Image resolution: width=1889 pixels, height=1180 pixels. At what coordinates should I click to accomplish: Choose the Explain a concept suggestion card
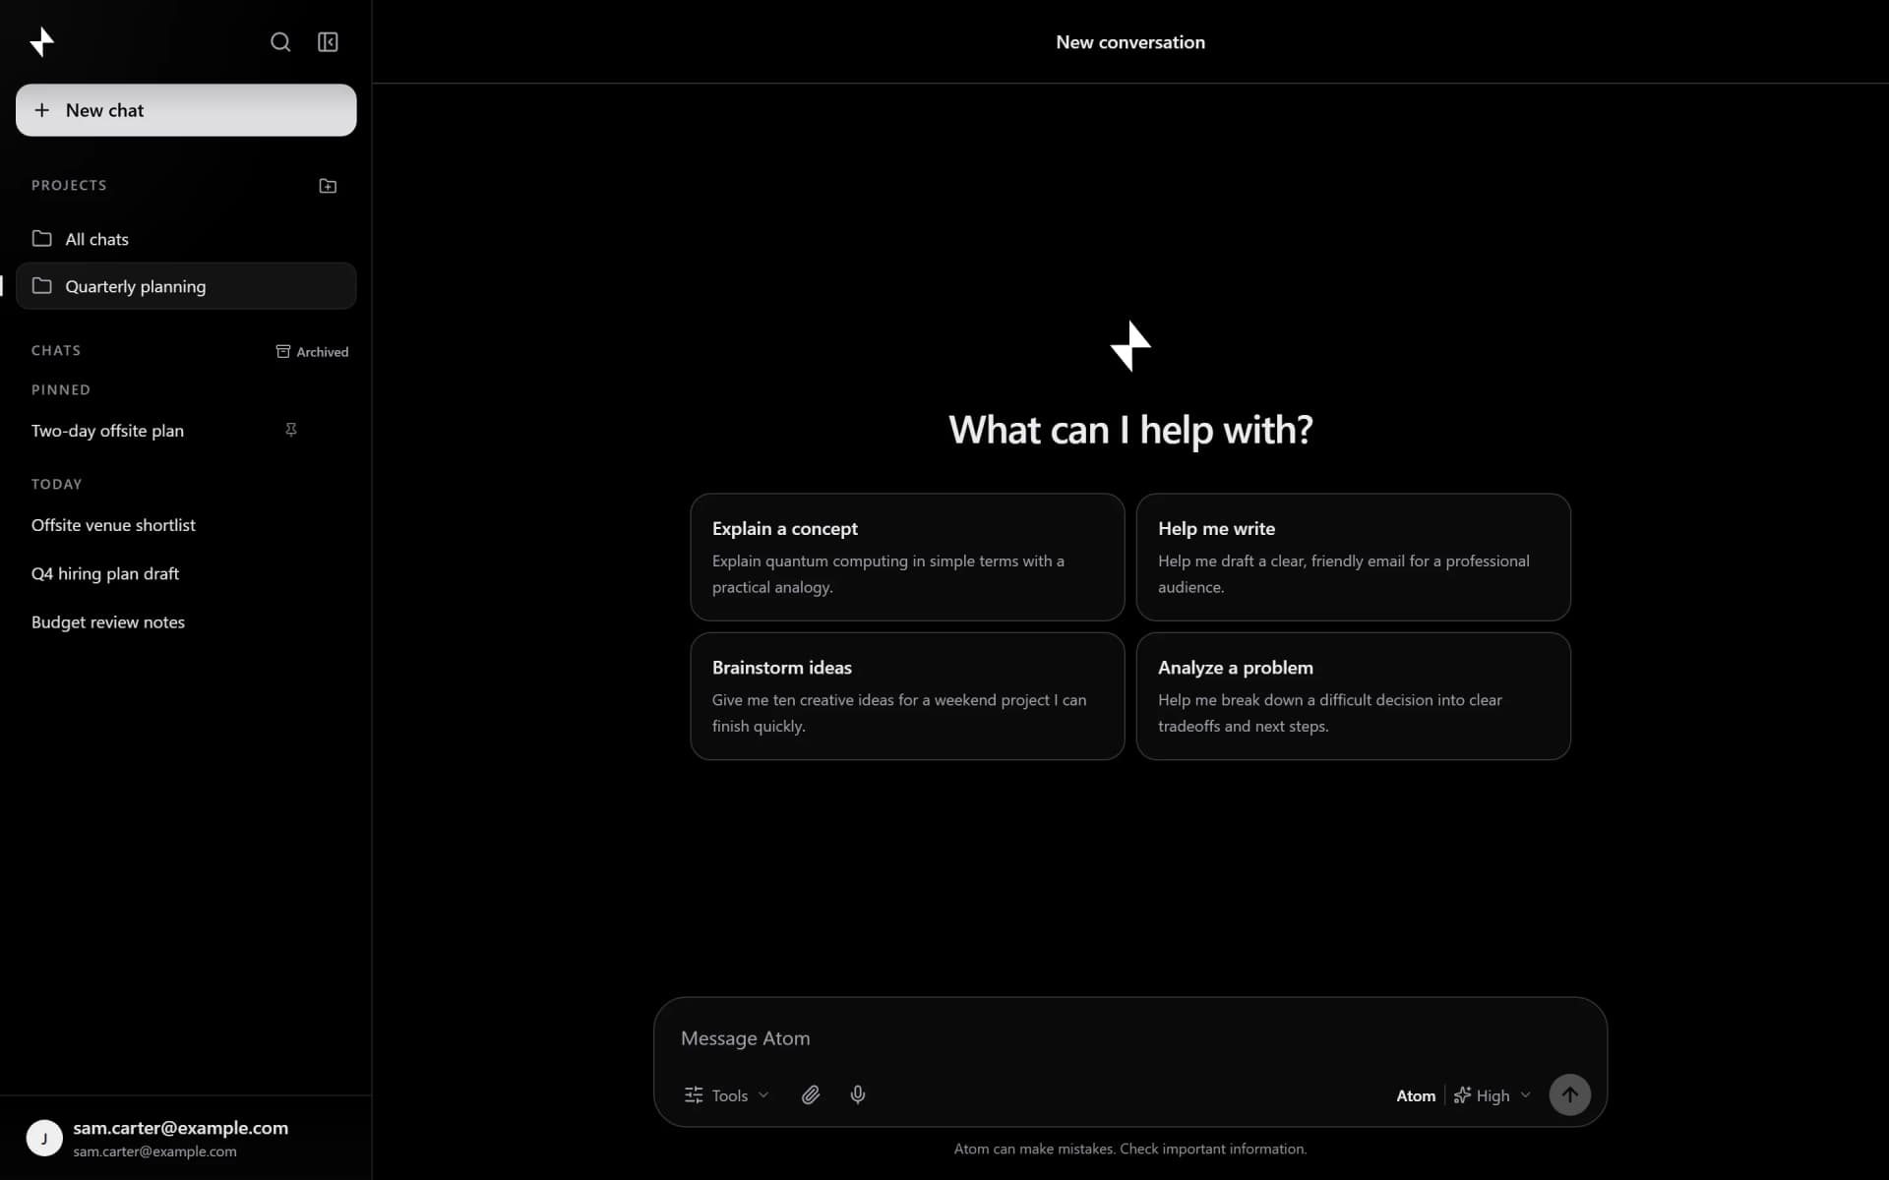click(907, 557)
